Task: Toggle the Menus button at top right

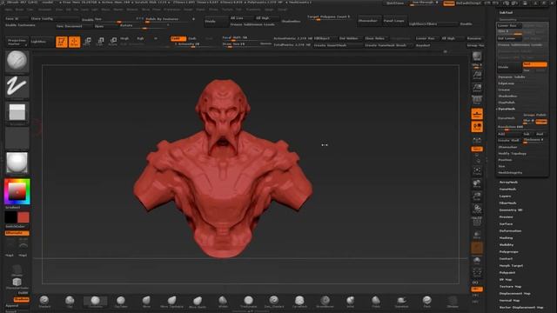Action: click(449, 3)
